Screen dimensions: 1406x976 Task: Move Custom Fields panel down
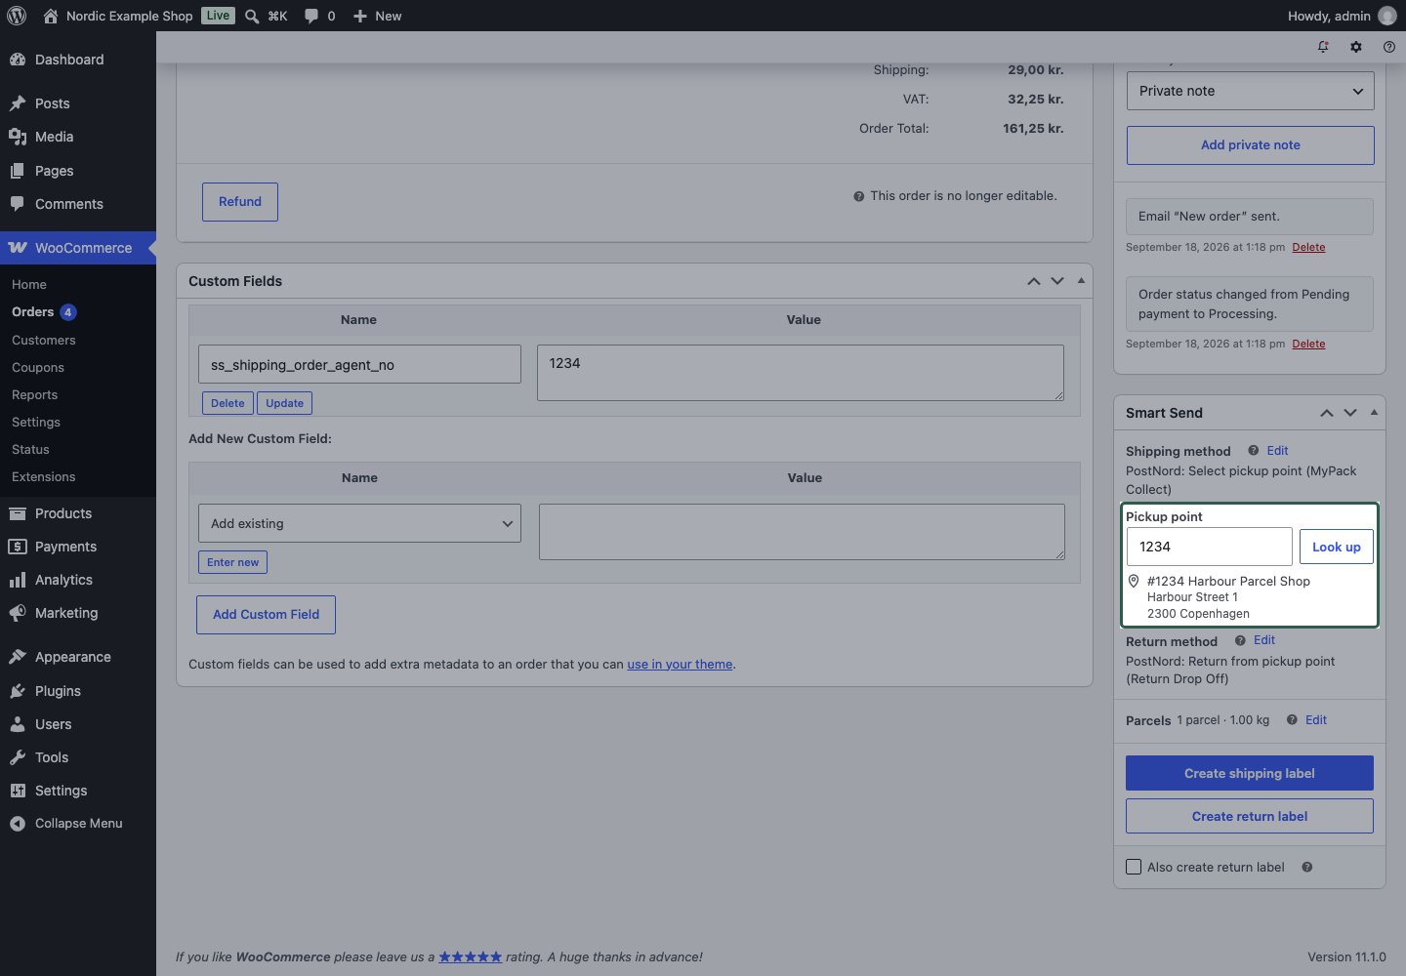pyautogui.click(x=1057, y=281)
